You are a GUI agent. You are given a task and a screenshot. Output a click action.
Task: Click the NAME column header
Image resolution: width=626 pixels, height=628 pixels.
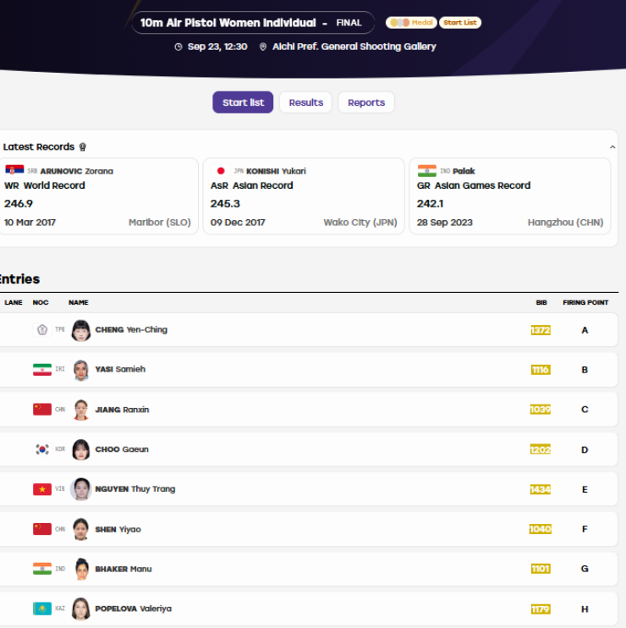point(78,302)
